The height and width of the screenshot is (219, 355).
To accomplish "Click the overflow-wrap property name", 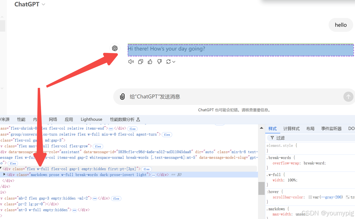I will [286, 163].
